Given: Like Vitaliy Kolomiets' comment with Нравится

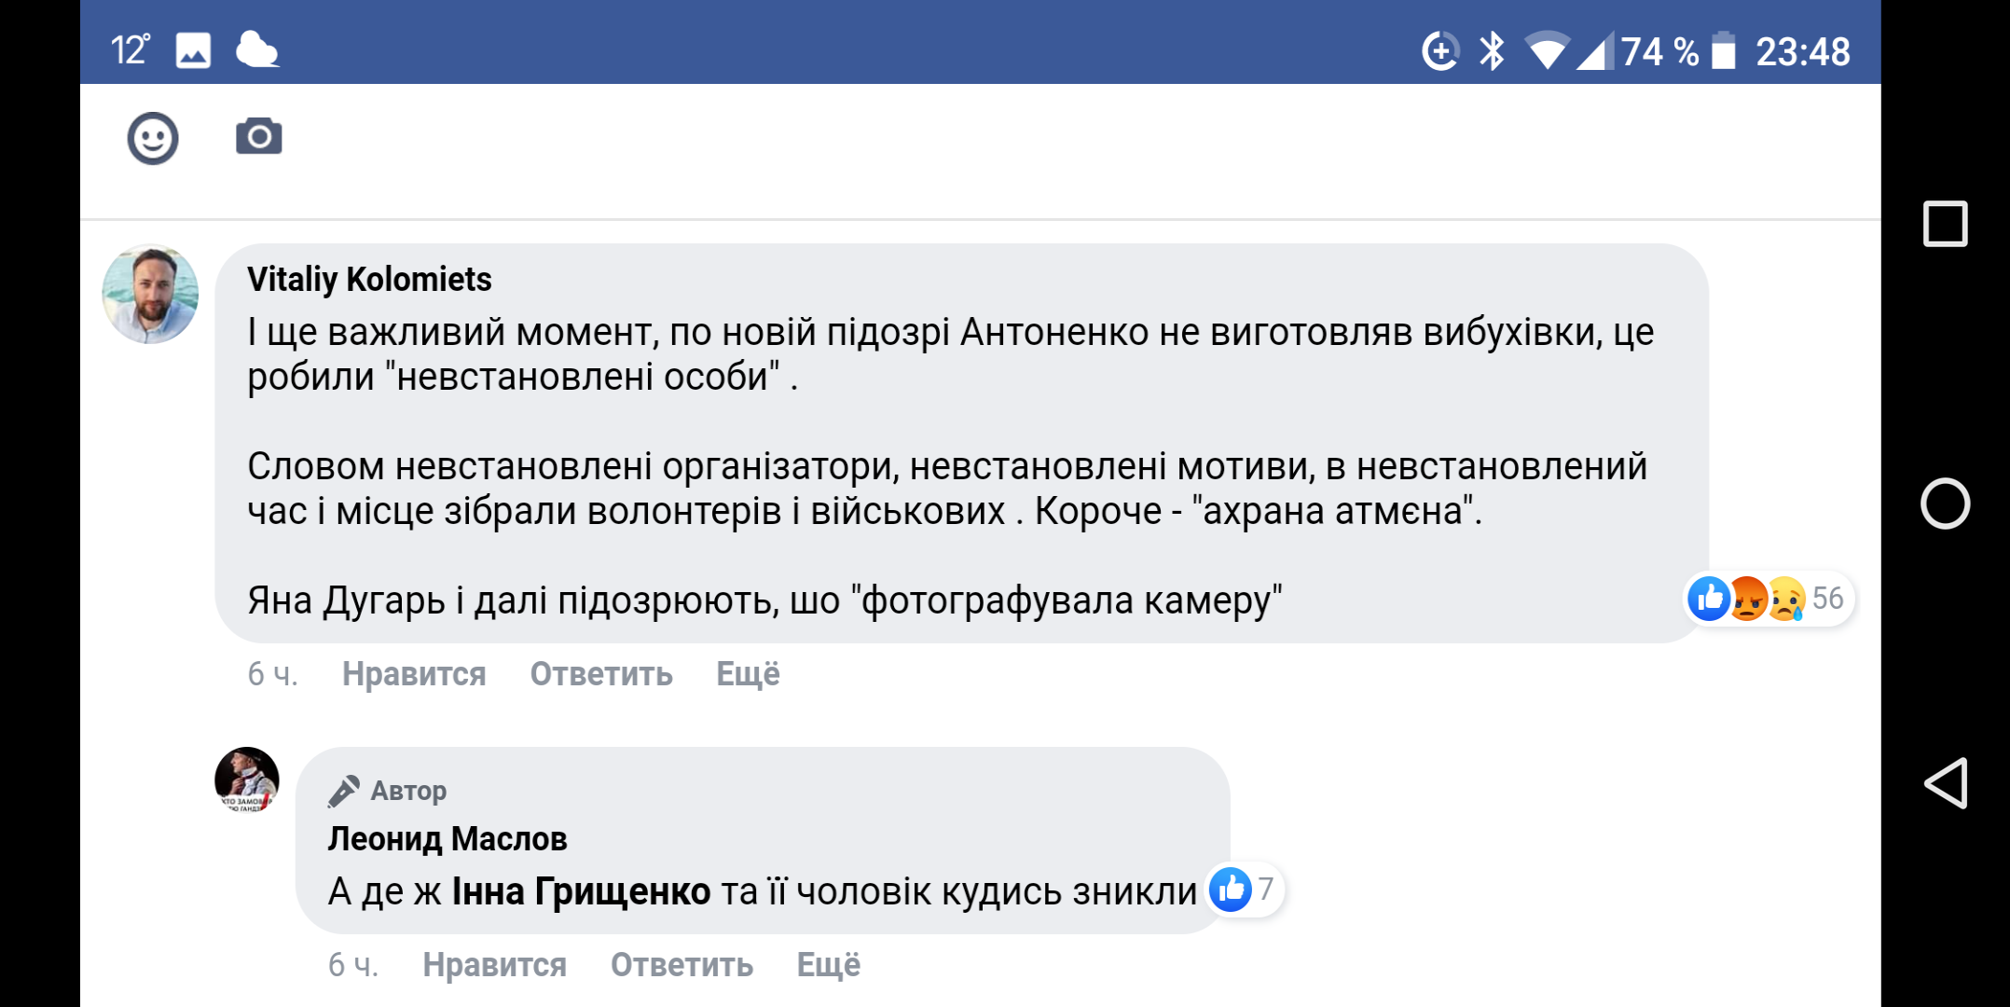Looking at the screenshot, I should (x=414, y=674).
